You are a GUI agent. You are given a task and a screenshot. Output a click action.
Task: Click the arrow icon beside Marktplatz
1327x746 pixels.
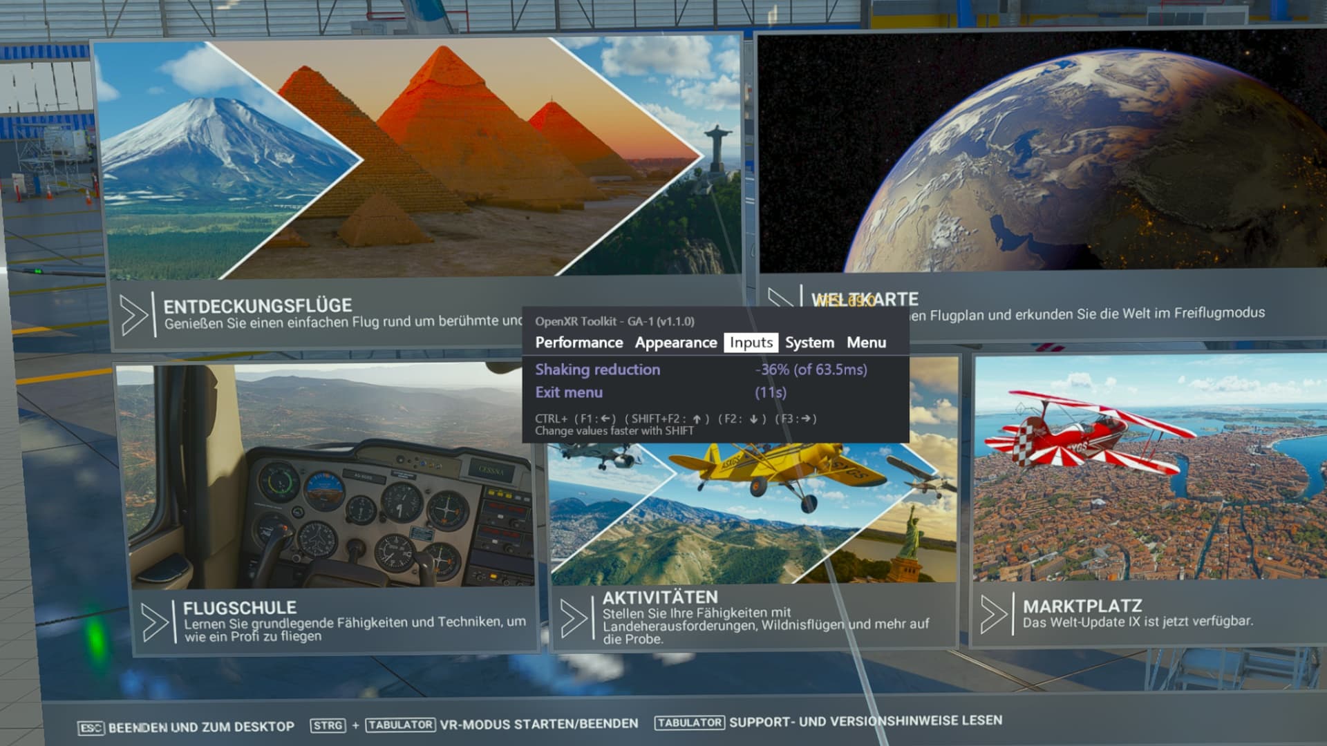point(994,613)
